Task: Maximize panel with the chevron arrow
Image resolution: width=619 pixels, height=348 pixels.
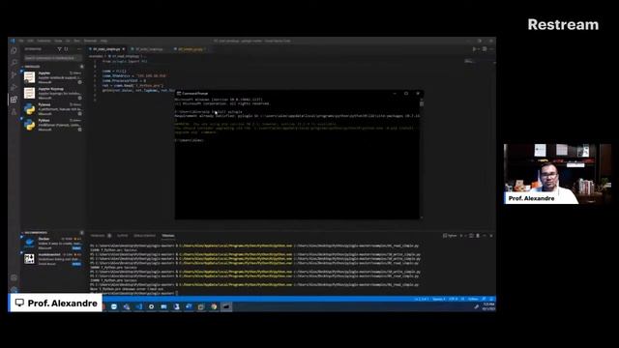Action: click(485, 236)
